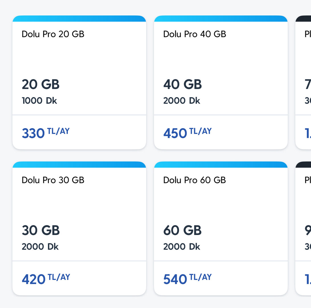This screenshot has width=311, height=308.
Task: Select 2000 Dk in the 60 GB card
Action: point(182,247)
